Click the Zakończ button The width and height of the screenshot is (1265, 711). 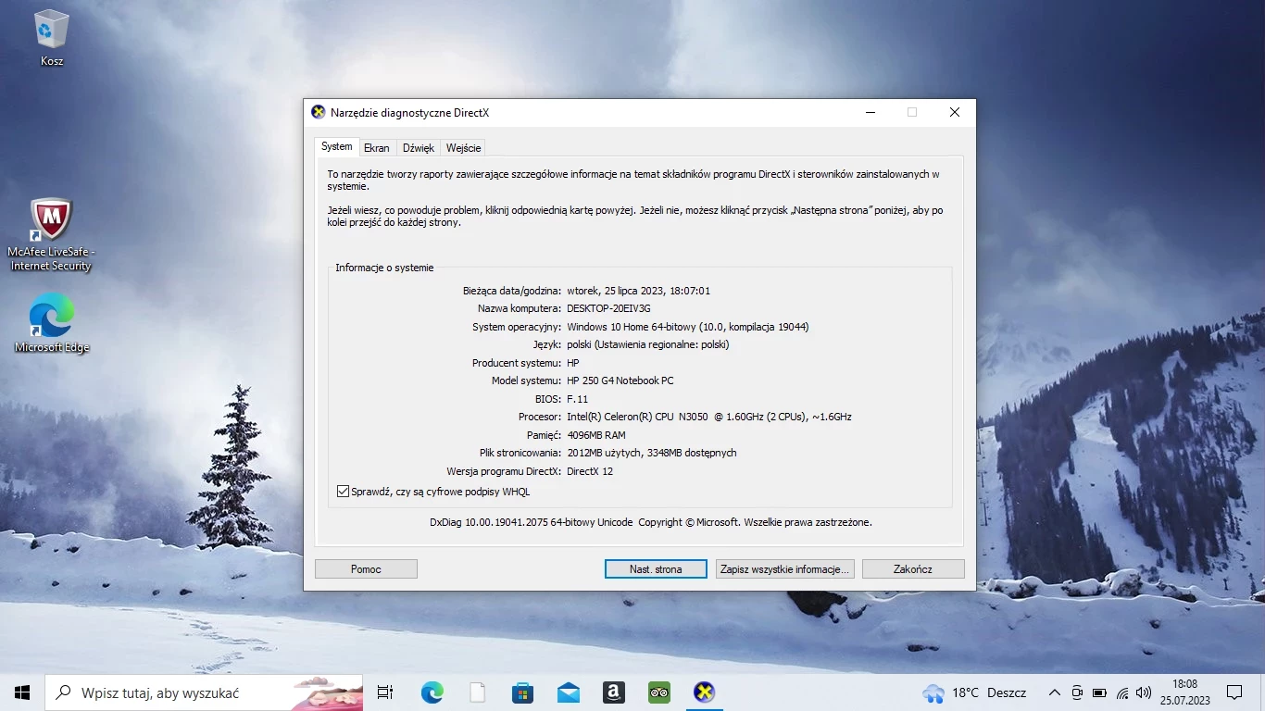(912, 569)
